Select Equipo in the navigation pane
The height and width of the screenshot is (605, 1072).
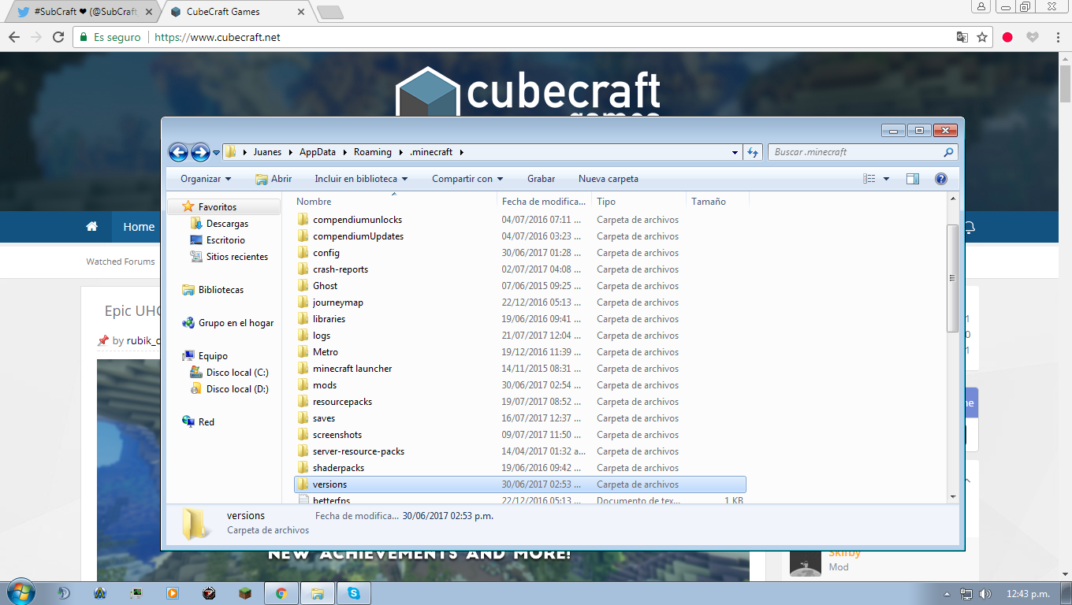point(213,356)
